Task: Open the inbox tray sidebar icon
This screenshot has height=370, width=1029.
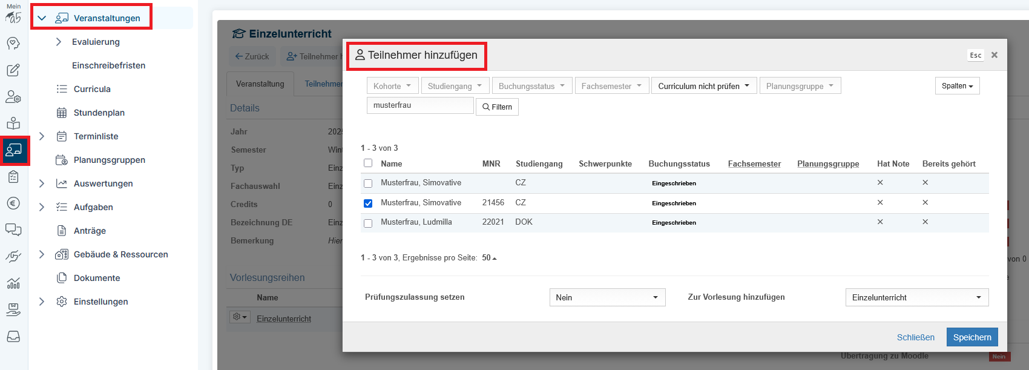Action: coord(13,336)
